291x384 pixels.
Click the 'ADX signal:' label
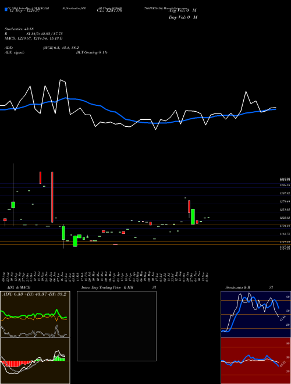(15, 52)
